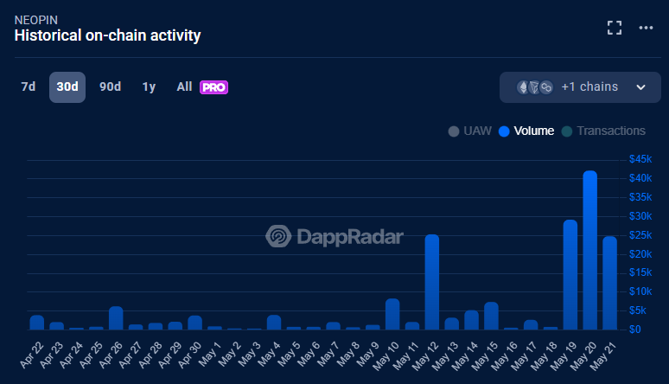The height and width of the screenshot is (384, 669).
Task: Open the three-dot more options menu
Action: pyautogui.click(x=646, y=28)
